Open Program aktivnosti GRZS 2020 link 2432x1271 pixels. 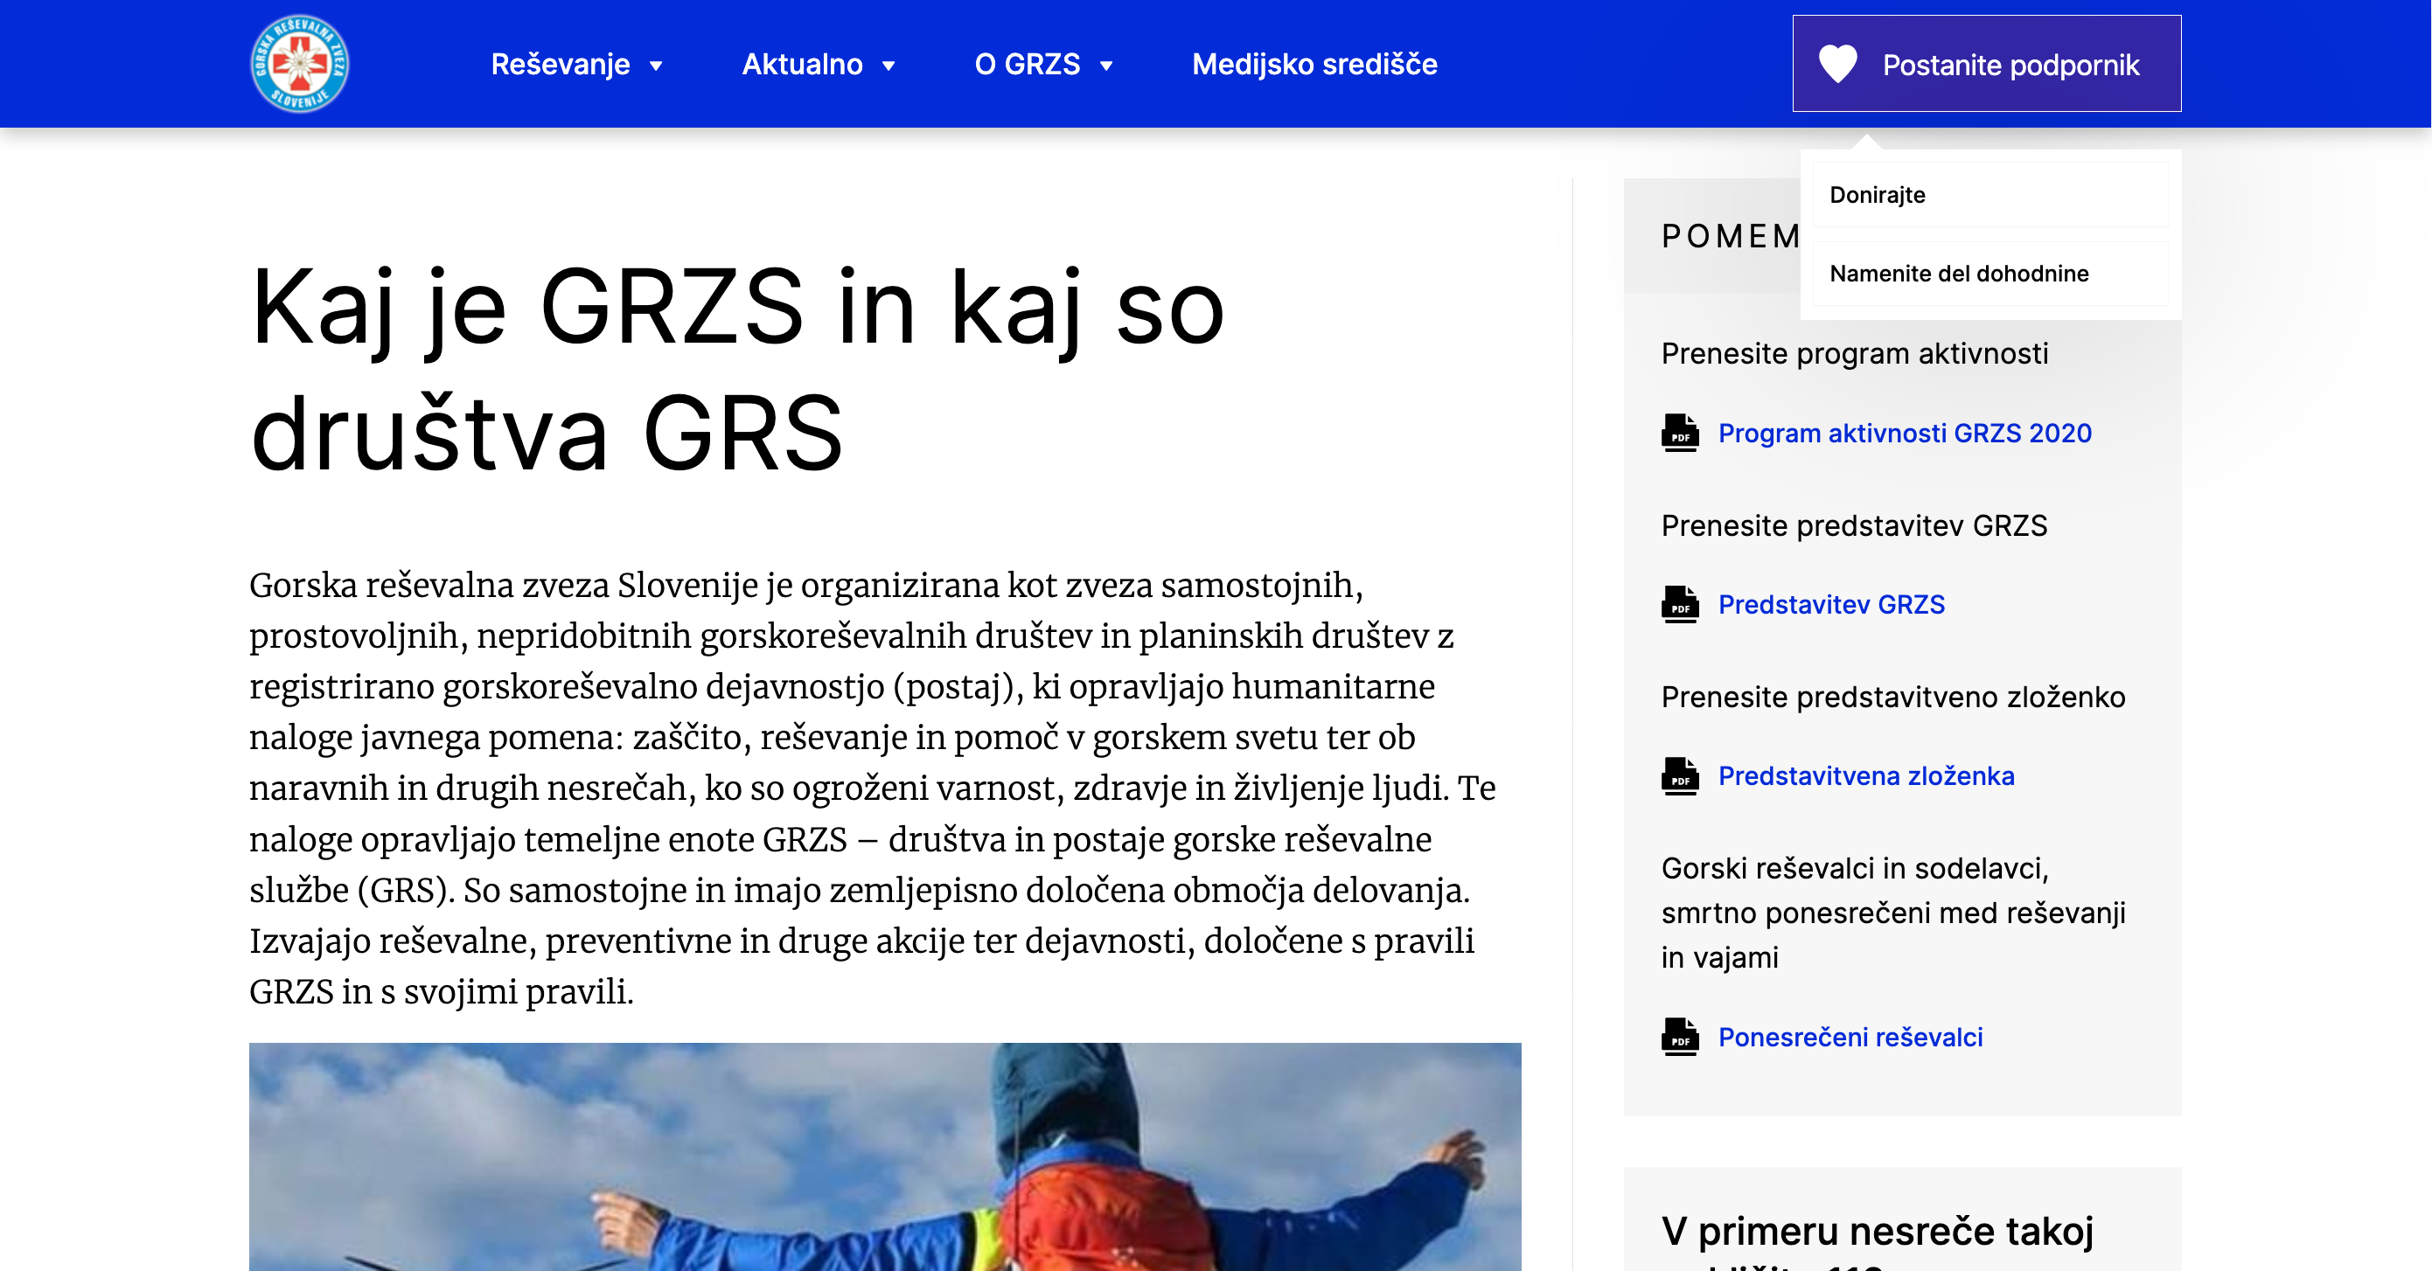point(1905,433)
